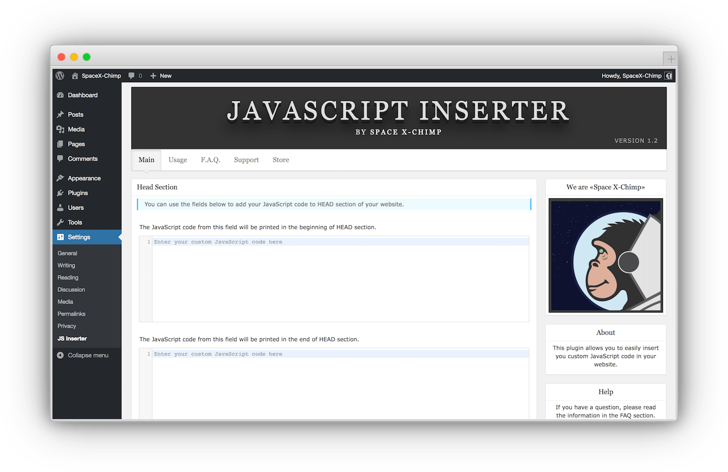The height and width of the screenshot is (472, 728).
Task: Click the Collapse menu arrow icon
Action: click(x=60, y=355)
